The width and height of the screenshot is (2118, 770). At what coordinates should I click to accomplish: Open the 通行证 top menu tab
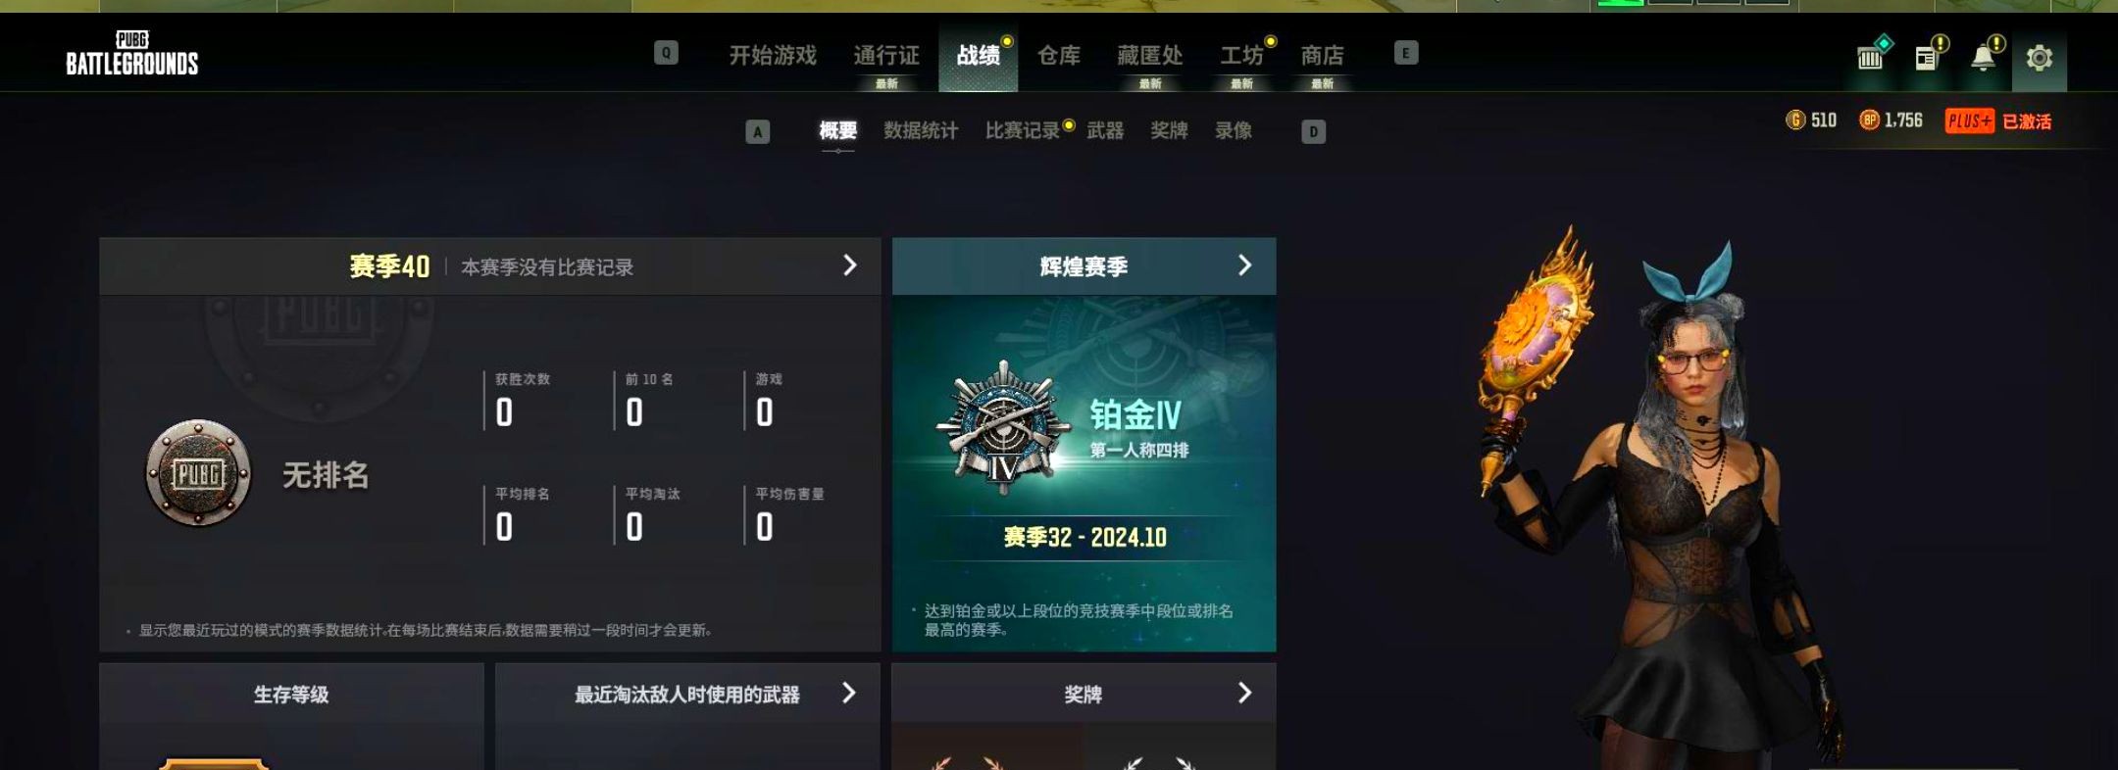click(886, 56)
